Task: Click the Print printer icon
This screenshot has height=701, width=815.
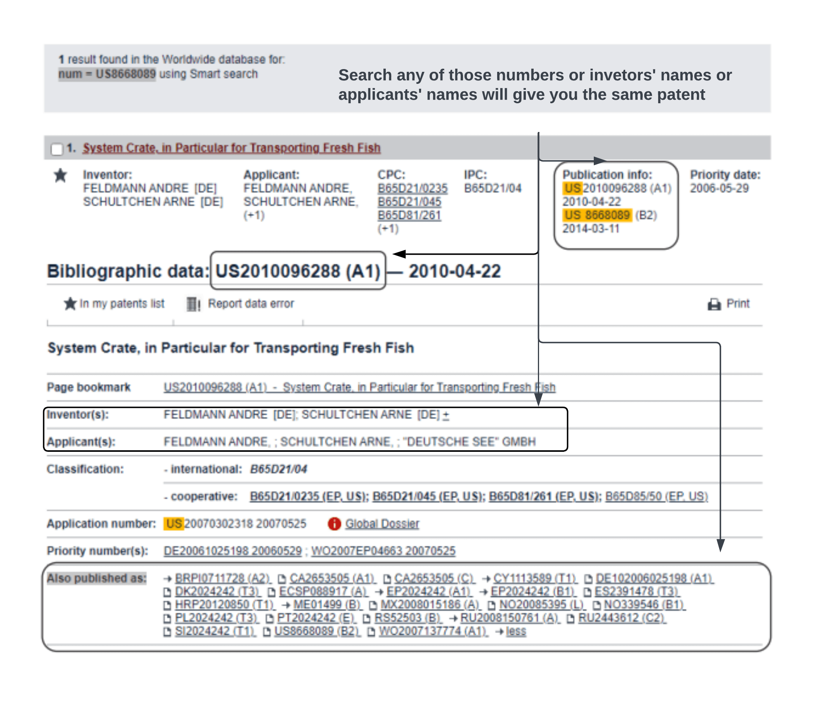Action: (x=714, y=304)
